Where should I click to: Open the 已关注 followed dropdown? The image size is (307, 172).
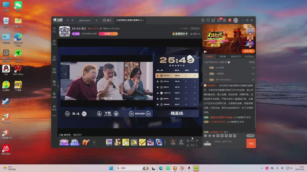(195, 28)
